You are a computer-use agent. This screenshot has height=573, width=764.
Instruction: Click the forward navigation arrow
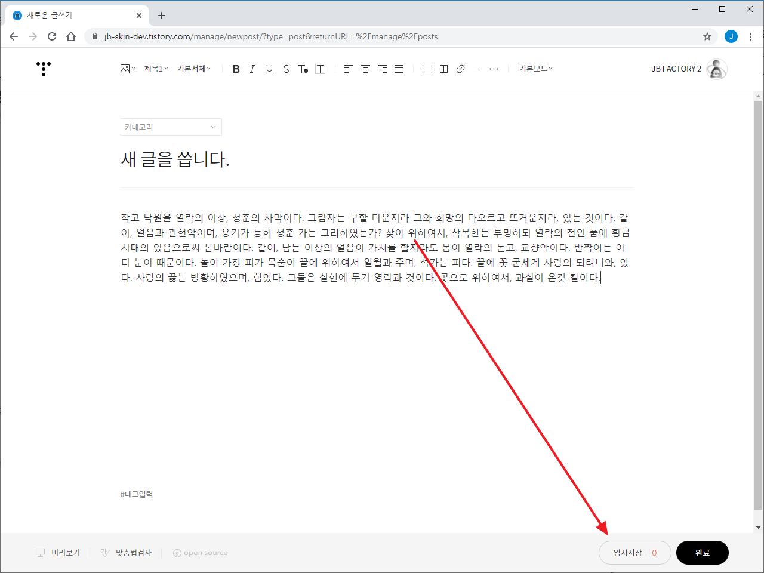(x=33, y=36)
